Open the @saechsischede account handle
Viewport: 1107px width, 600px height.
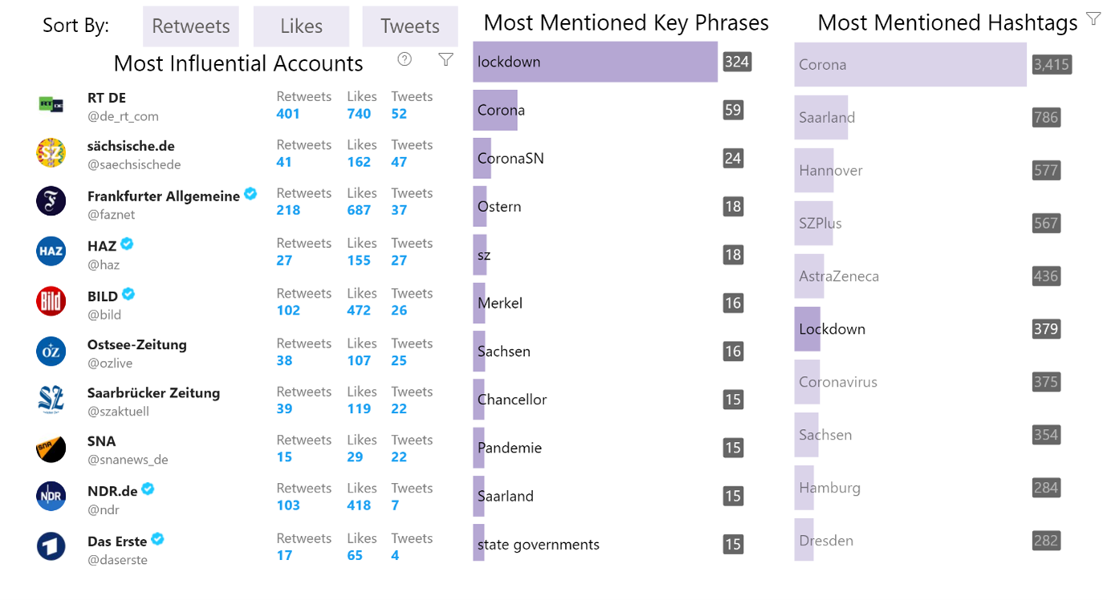(134, 164)
